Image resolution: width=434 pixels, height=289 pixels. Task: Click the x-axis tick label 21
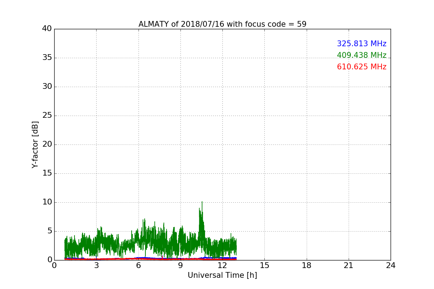(349, 265)
